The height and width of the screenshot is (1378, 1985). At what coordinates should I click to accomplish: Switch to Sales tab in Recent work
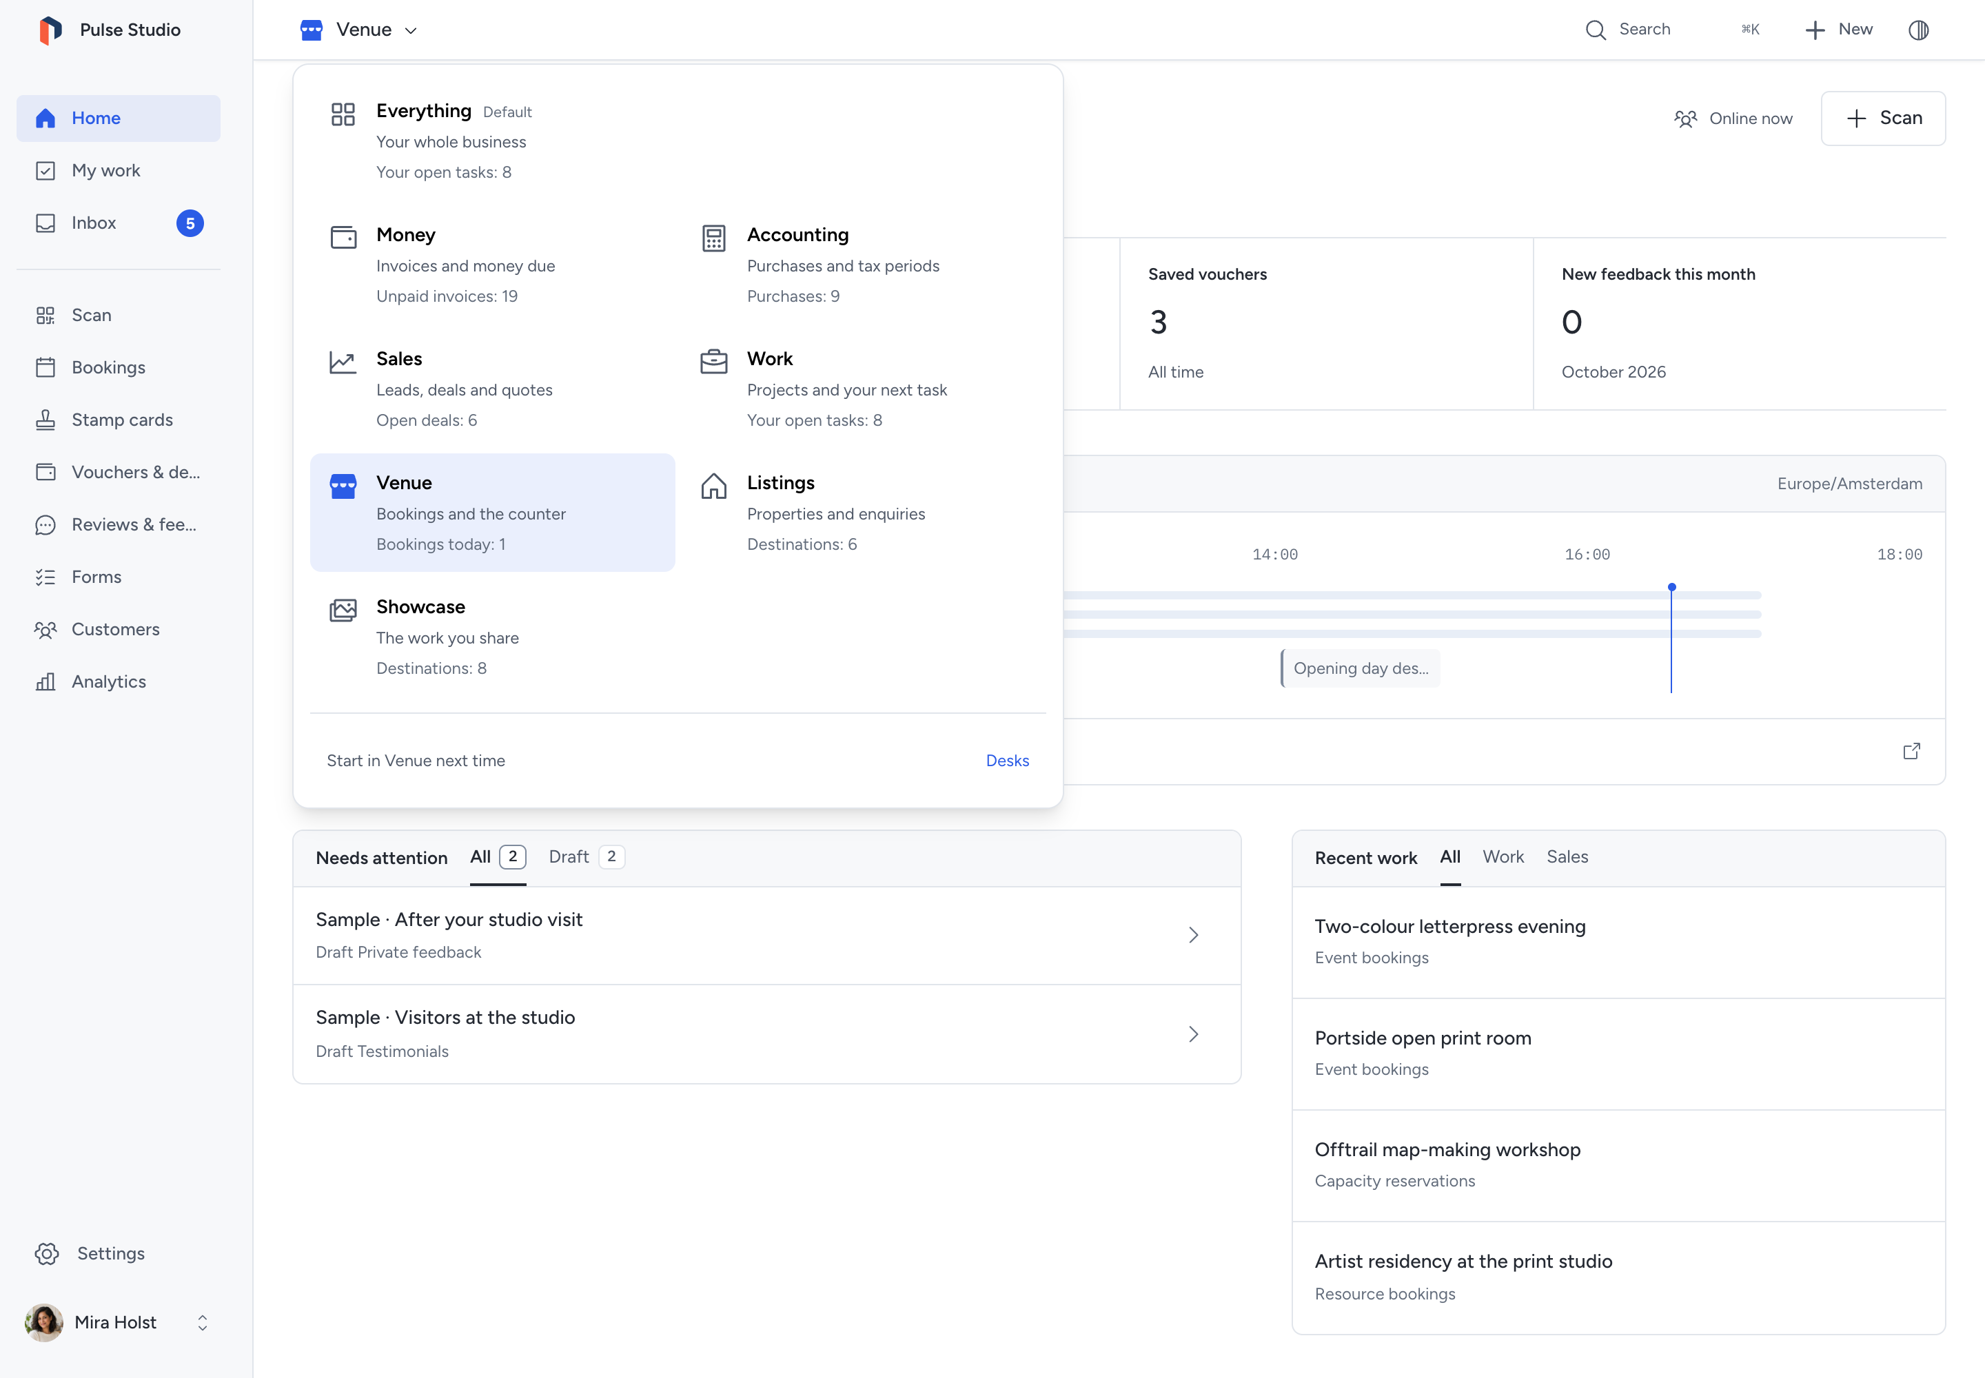(1567, 857)
